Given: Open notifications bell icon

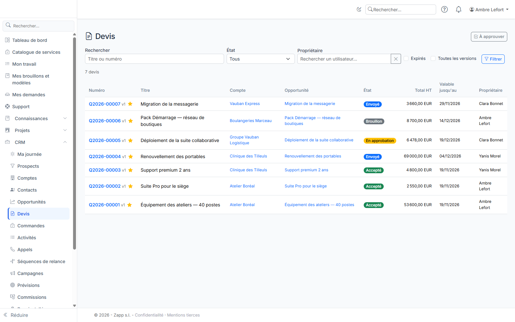Looking at the screenshot, I should [459, 9].
